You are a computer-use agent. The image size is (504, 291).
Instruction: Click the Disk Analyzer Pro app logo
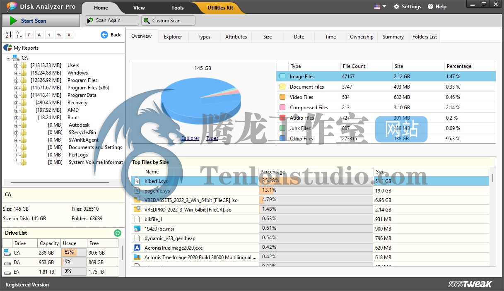coord(12,7)
